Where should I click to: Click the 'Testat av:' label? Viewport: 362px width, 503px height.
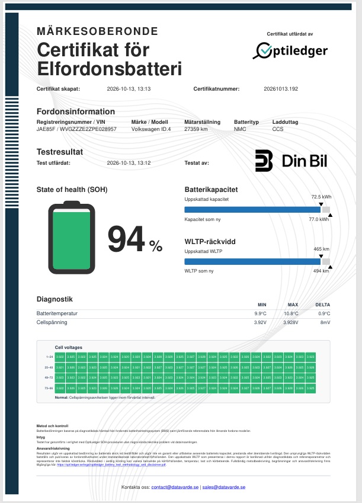tap(197, 163)
